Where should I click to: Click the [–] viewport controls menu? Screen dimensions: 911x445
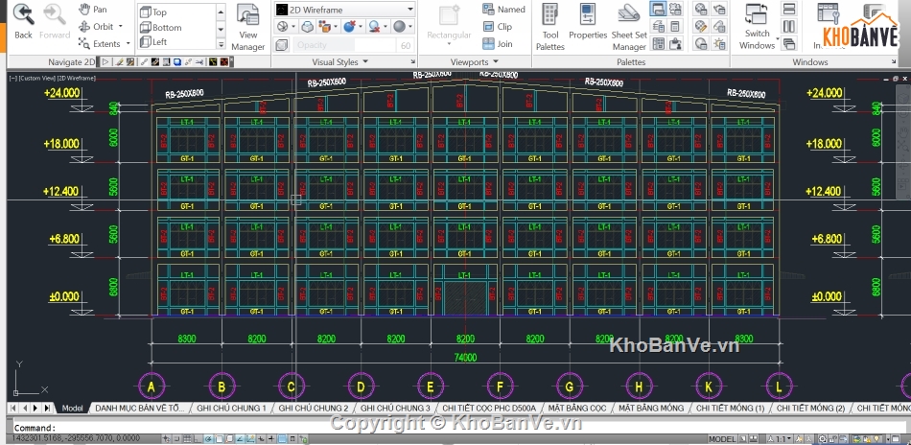pyautogui.click(x=13, y=78)
